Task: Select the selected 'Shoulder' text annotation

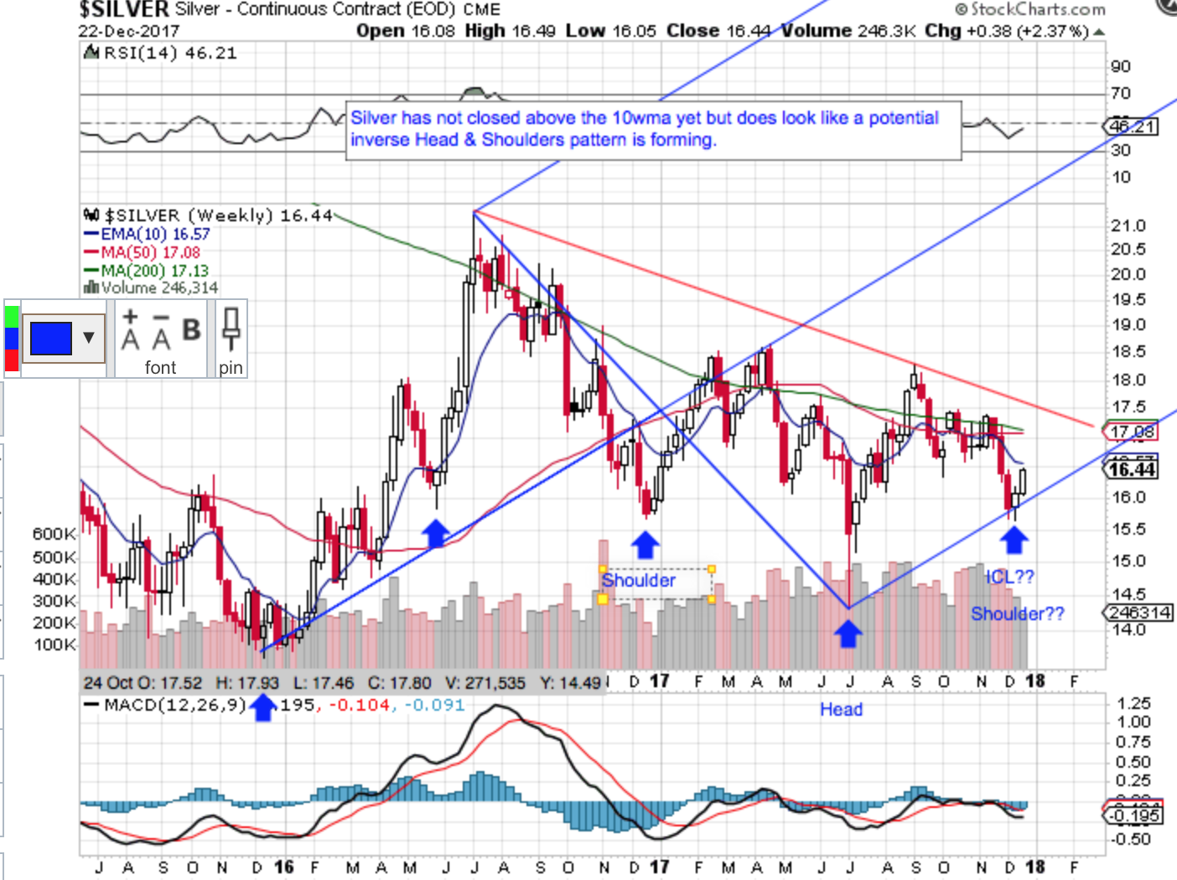Action: (x=639, y=581)
